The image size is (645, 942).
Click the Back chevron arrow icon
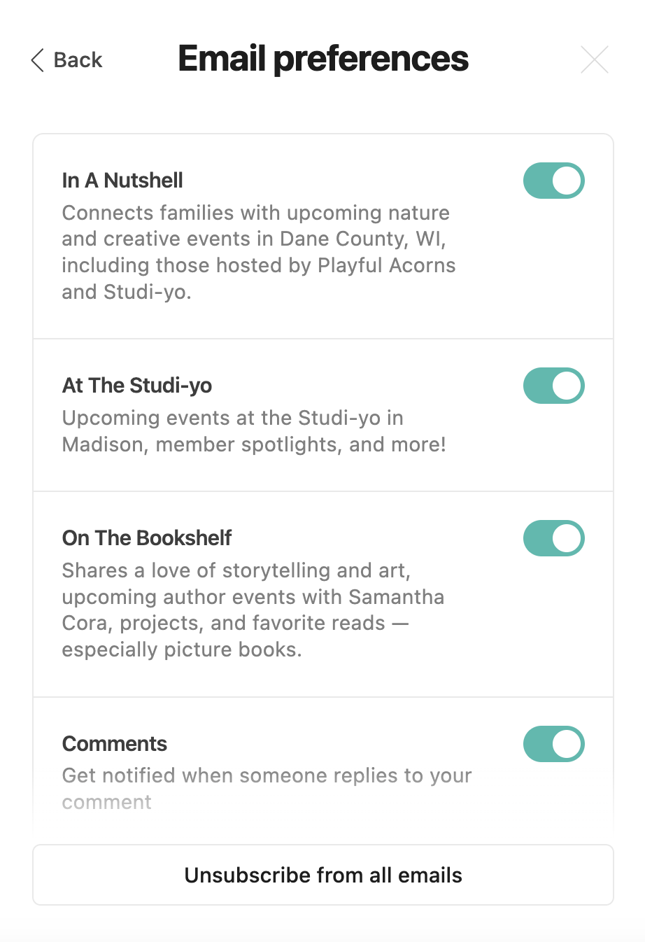(x=38, y=60)
